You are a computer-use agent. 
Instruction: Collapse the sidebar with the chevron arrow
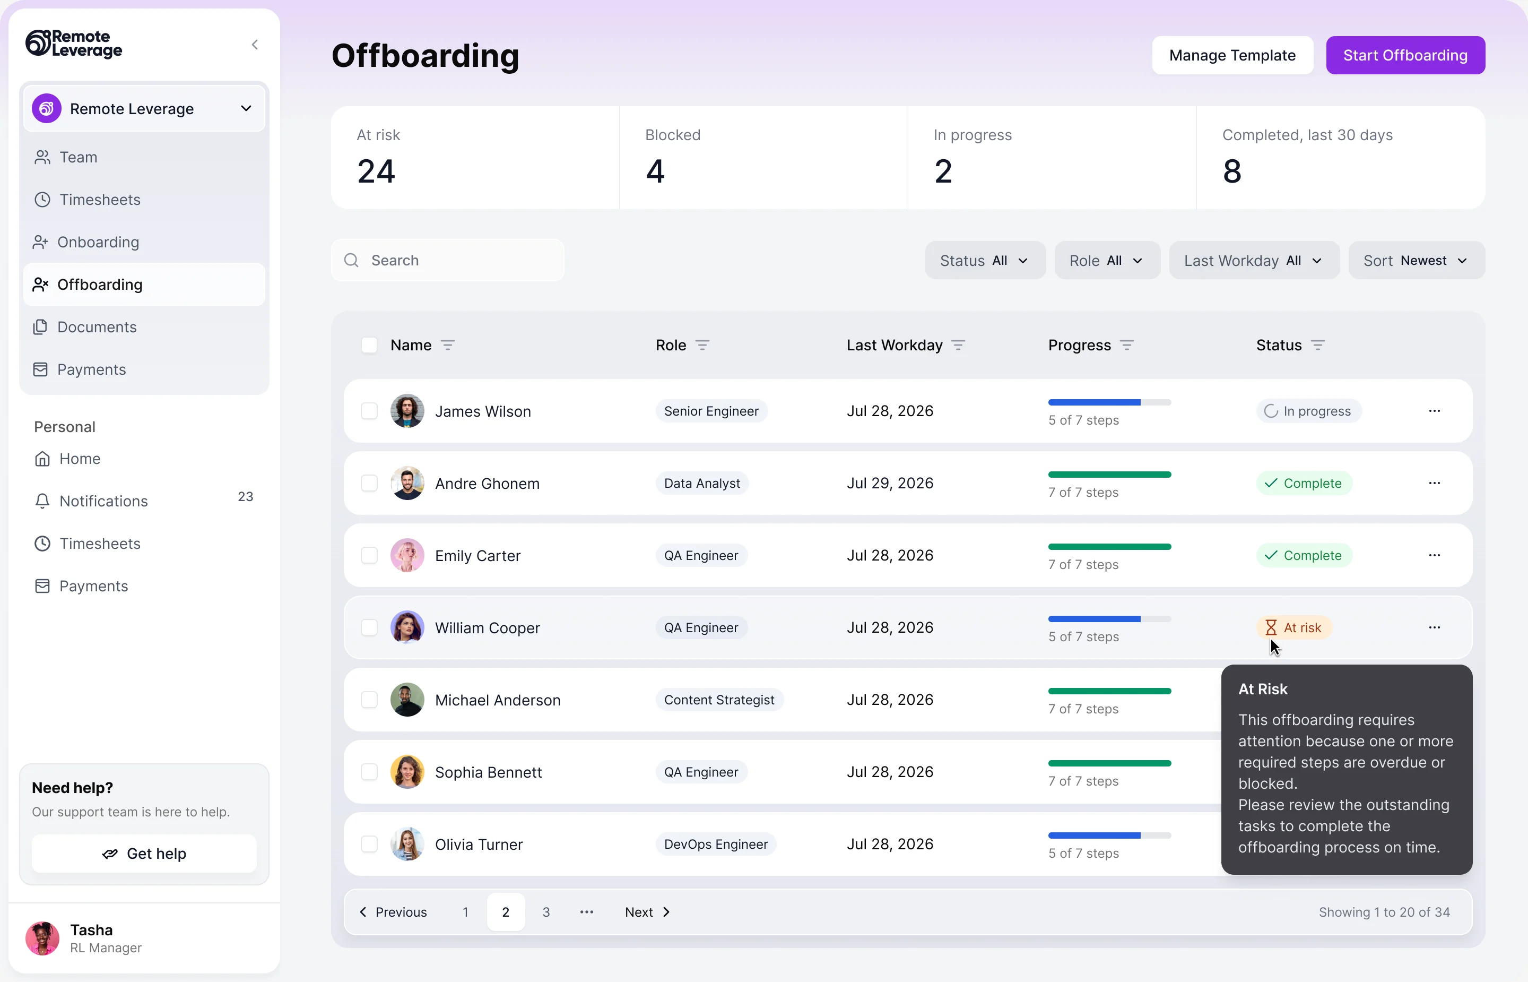pos(255,44)
